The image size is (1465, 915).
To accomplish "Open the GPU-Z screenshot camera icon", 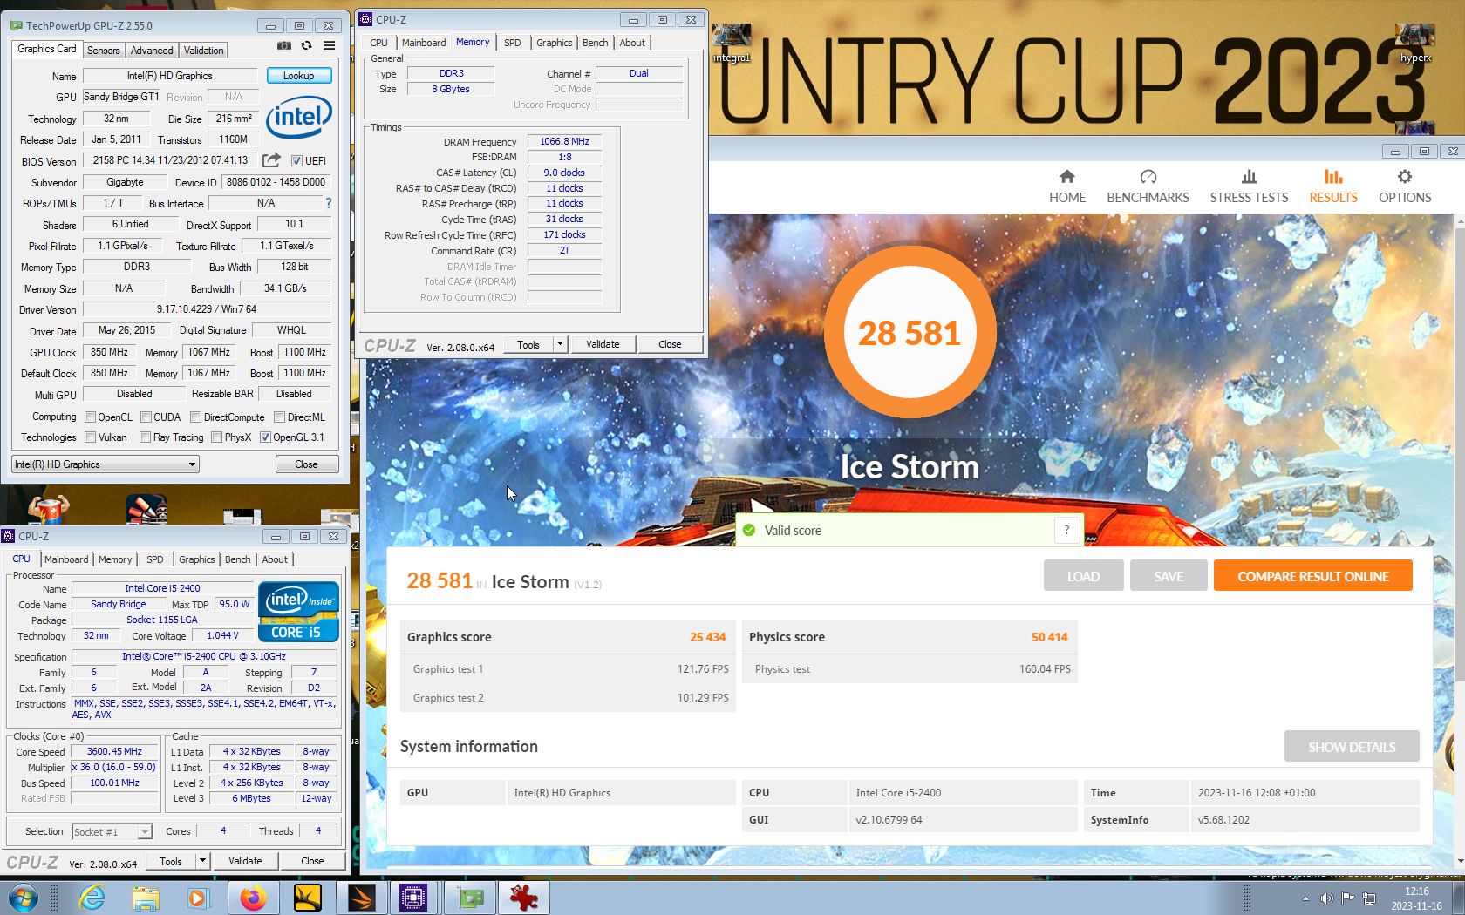I will click(x=283, y=45).
